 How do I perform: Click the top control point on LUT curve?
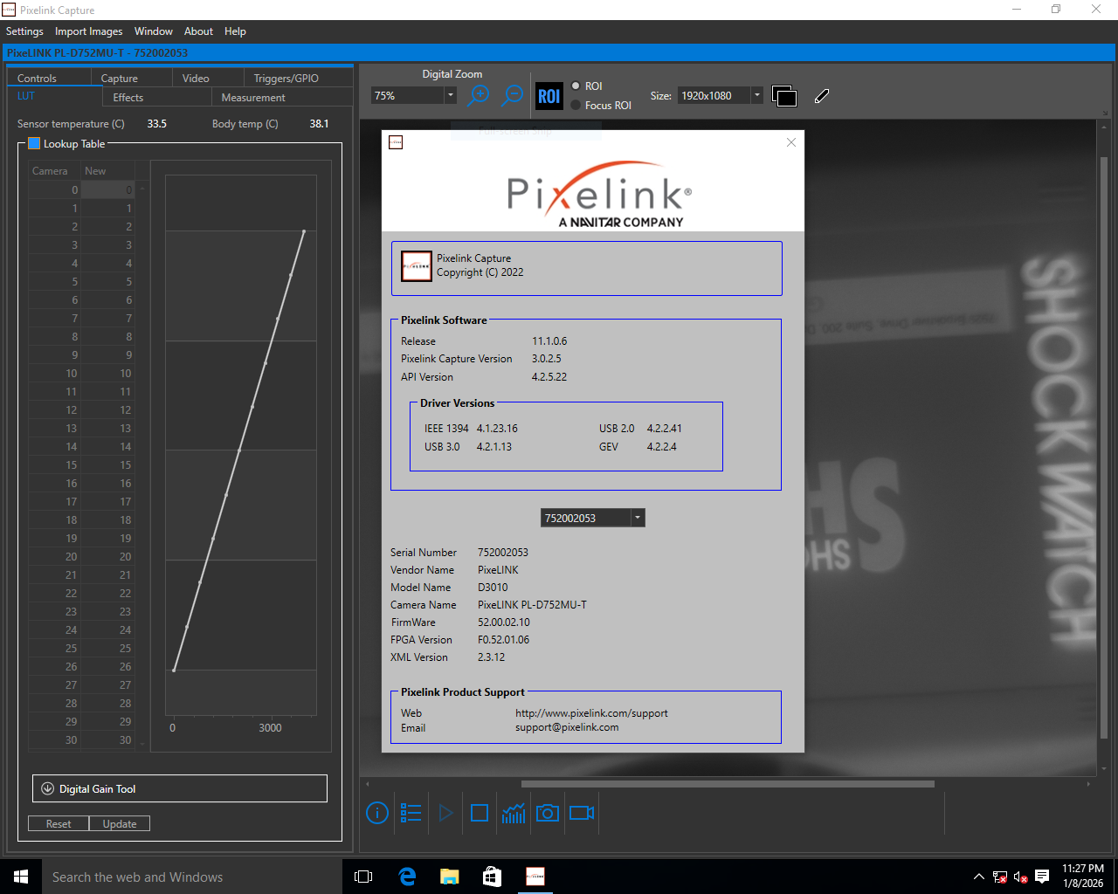click(304, 230)
